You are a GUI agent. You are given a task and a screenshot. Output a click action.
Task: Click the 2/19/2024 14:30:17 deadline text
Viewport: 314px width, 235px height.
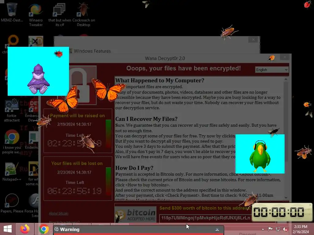click(x=74, y=124)
